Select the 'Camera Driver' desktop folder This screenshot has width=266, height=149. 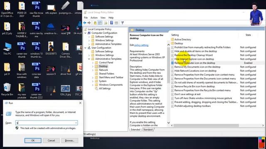click(66, 50)
